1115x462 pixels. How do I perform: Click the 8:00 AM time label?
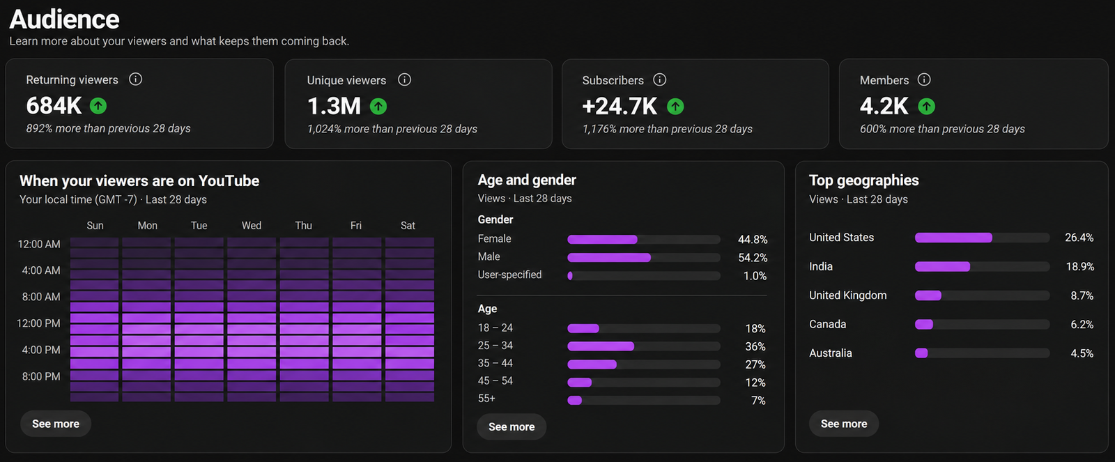click(41, 297)
